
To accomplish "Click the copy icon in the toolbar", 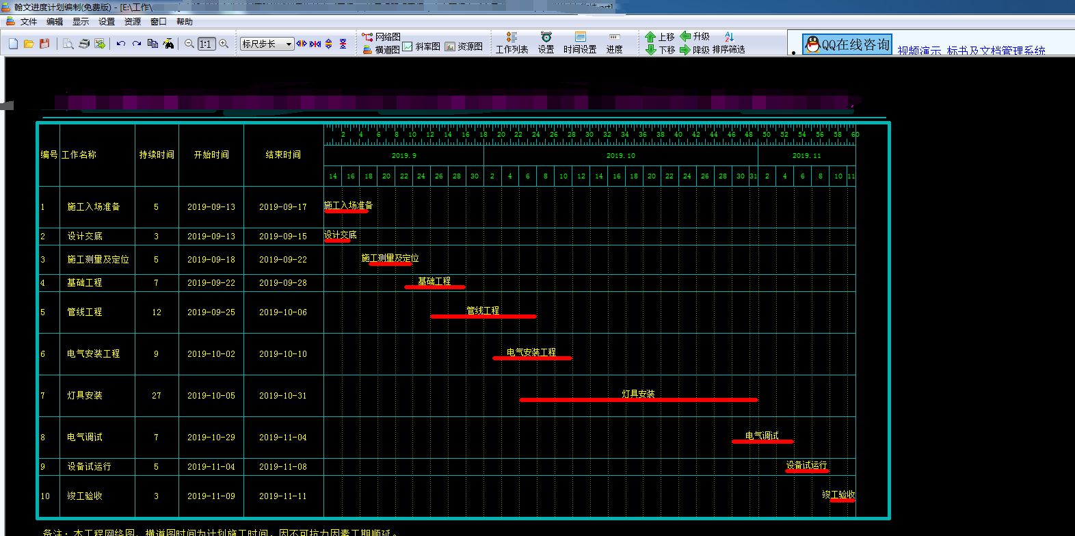I will pyautogui.click(x=152, y=44).
